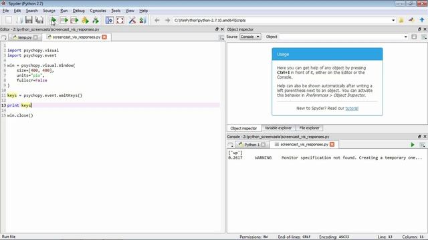The height and width of the screenshot is (240, 428).
Task: Open the Source menu
Action: point(49,11)
